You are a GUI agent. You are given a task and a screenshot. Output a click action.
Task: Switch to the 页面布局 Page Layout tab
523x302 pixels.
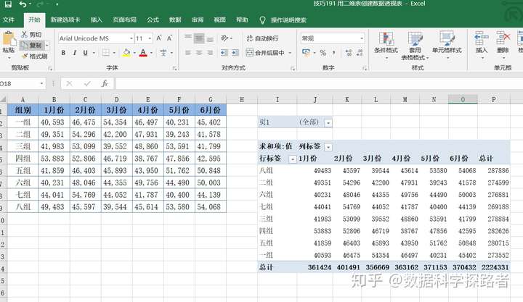pyautogui.click(x=124, y=20)
